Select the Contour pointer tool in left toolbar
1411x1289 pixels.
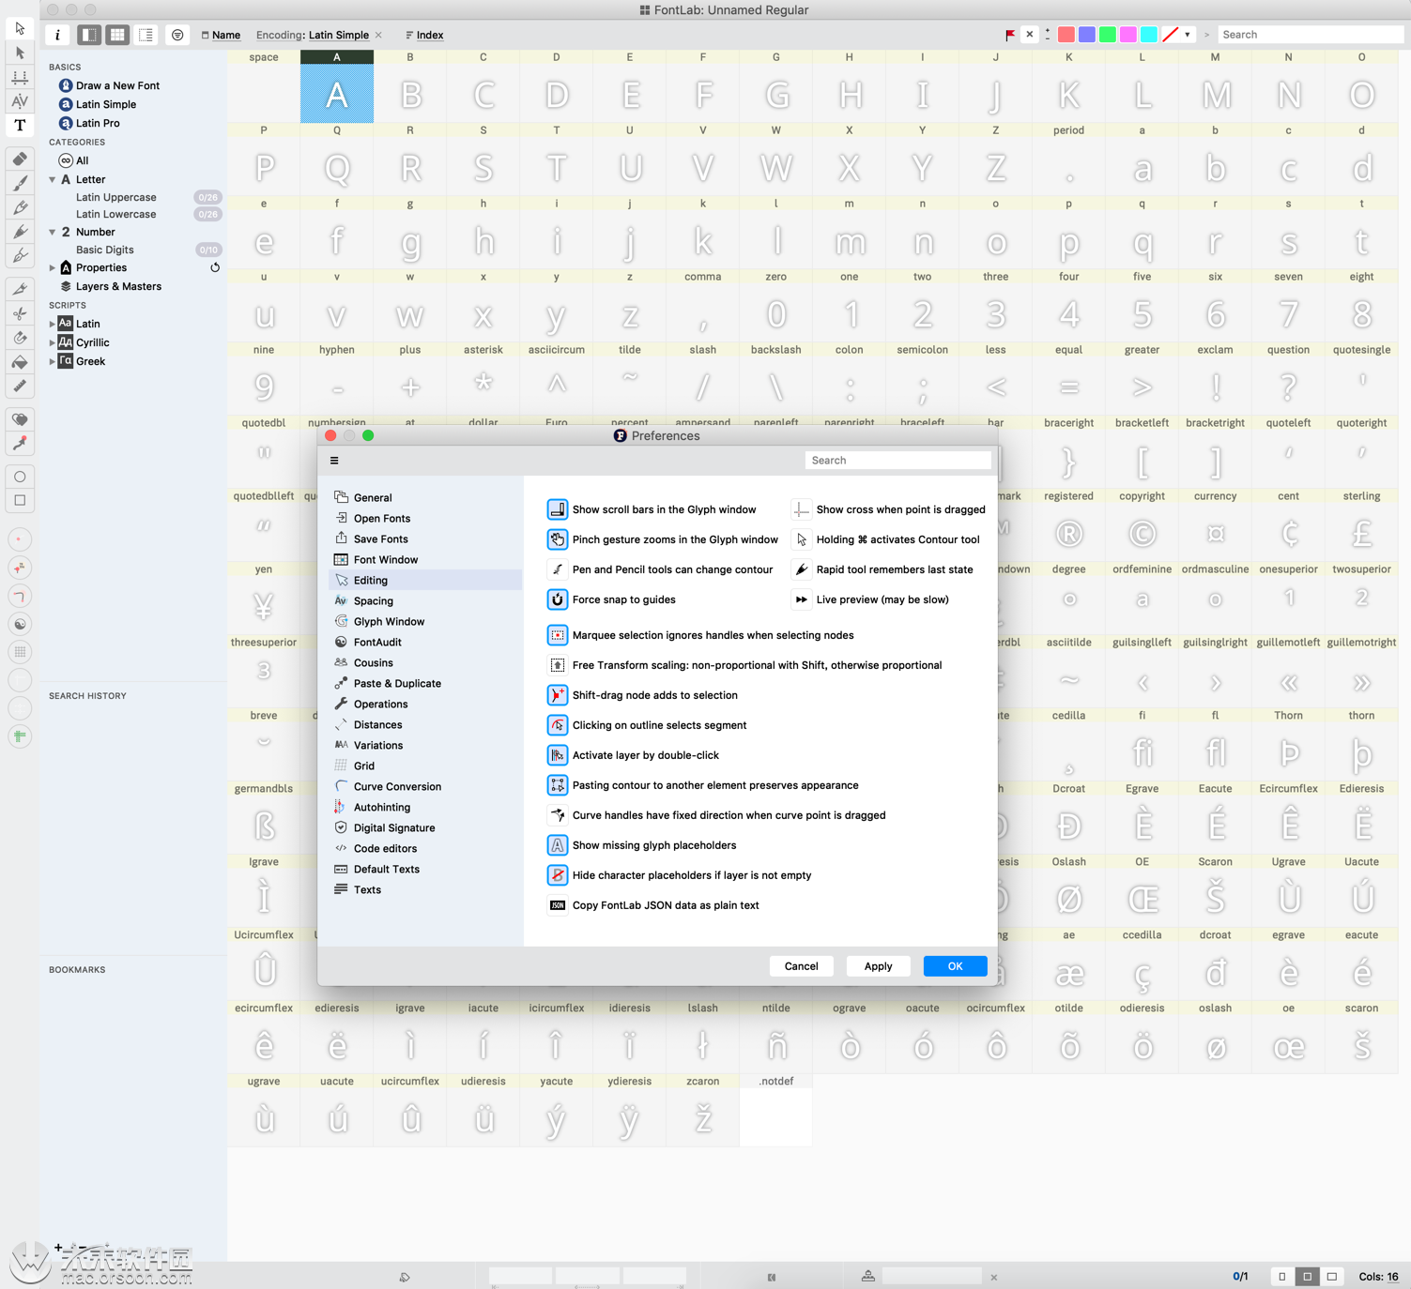(20, 29)
